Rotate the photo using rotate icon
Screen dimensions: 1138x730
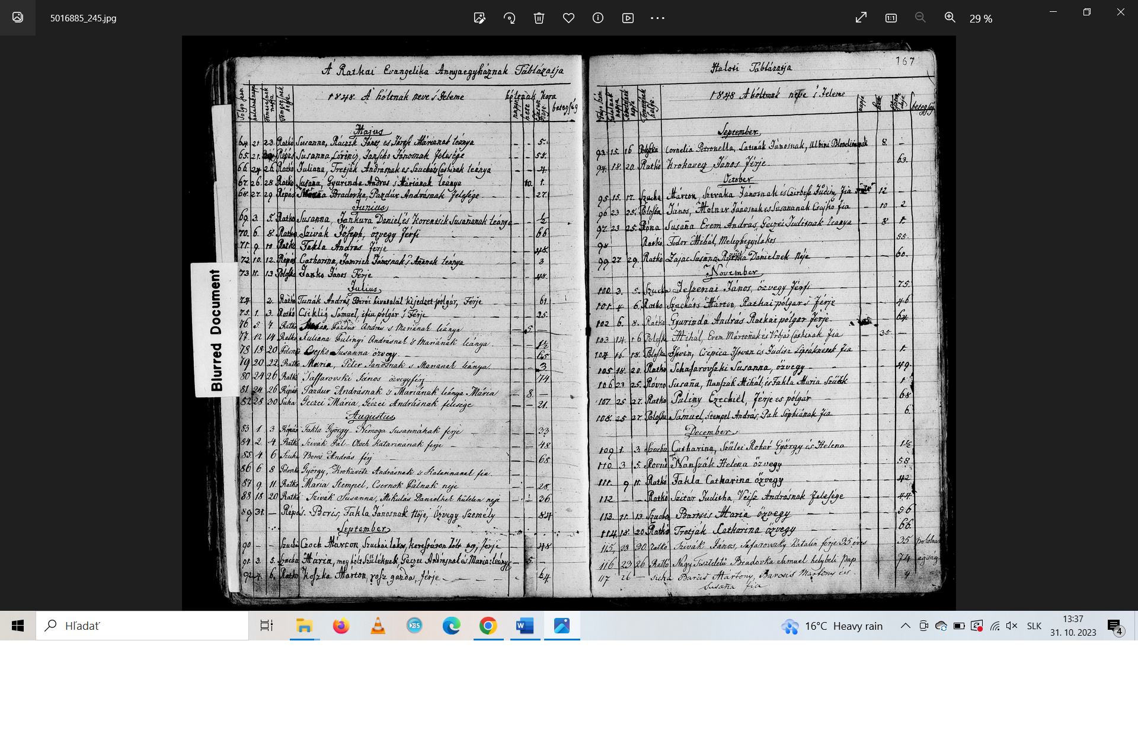point(509,18)
